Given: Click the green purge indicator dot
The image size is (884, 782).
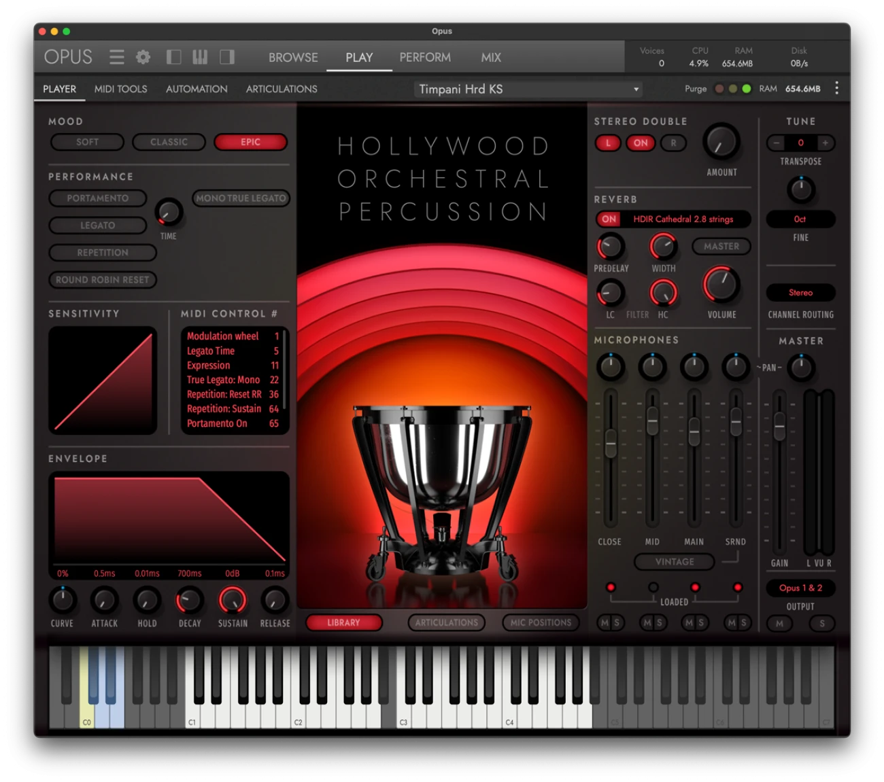Looking at the screenshot, I should click(x=747, y=88).
